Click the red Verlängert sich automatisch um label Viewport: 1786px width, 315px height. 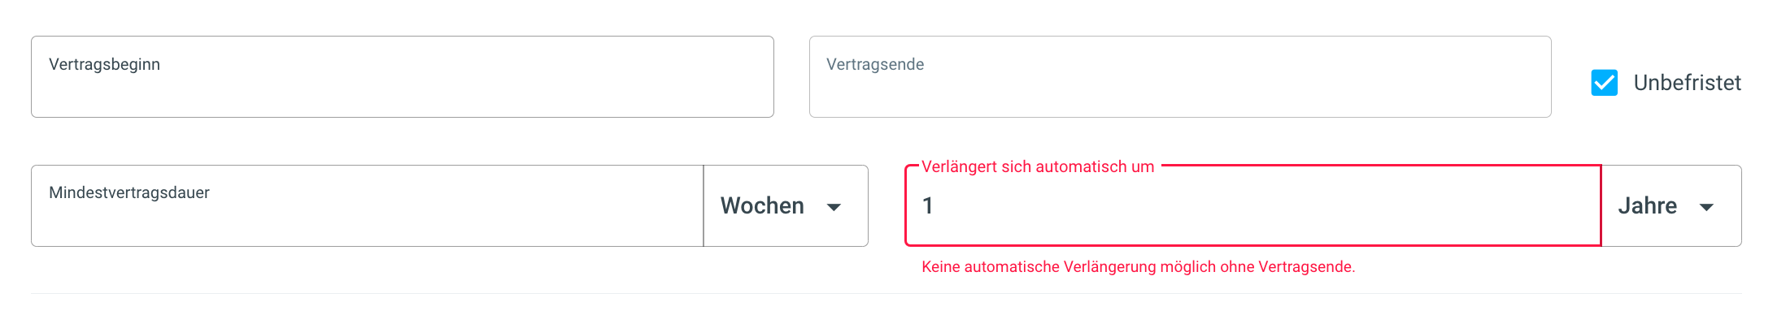1038,166
